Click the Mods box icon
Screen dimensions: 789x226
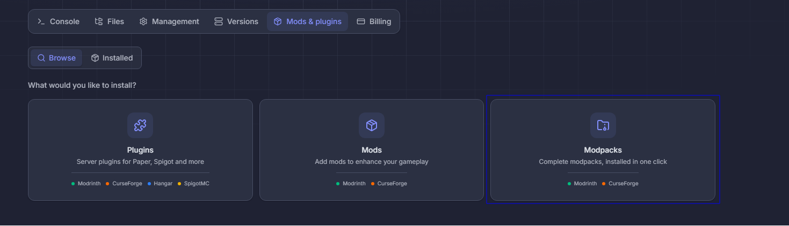click(372, 125)
